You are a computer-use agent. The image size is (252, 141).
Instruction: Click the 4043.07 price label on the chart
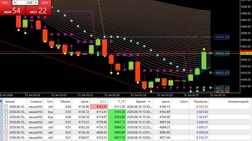coord(222,73)
